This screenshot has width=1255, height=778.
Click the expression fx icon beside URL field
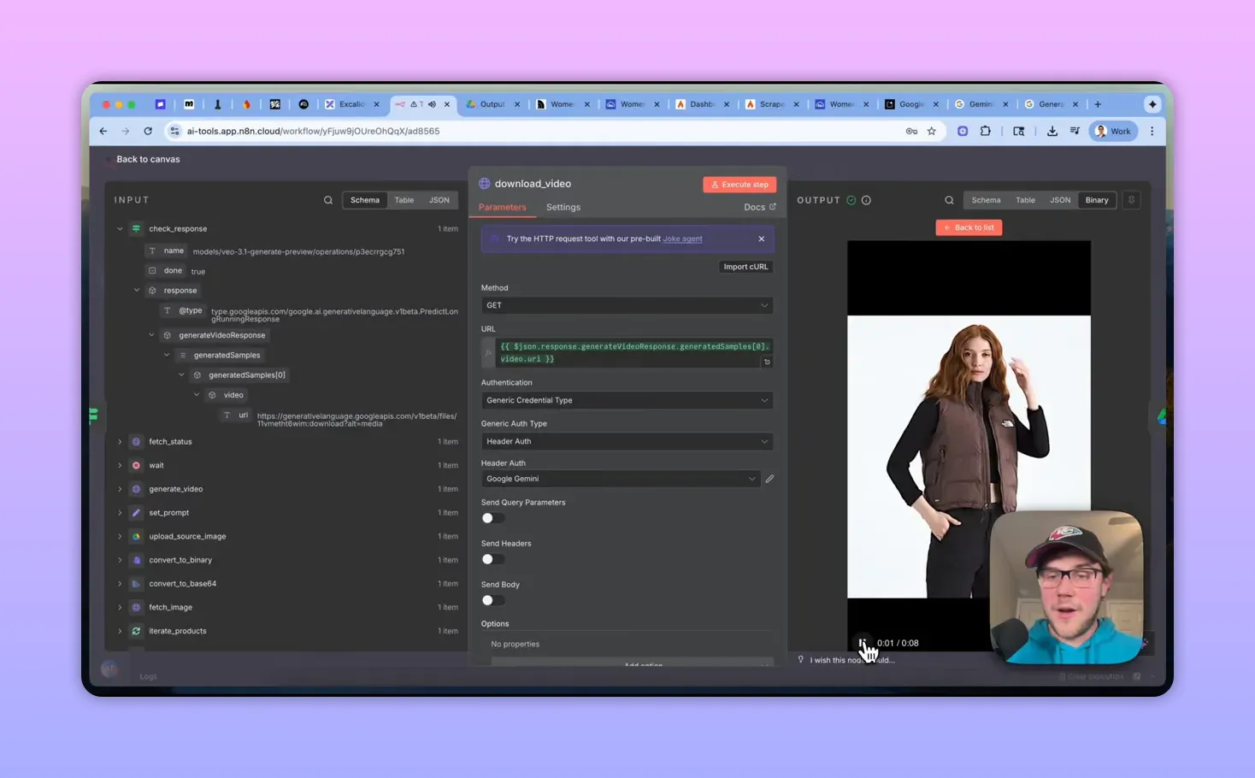point(487,352)
